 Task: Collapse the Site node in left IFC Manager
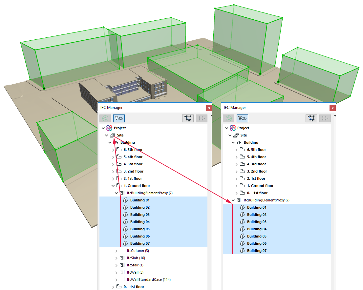106,135
